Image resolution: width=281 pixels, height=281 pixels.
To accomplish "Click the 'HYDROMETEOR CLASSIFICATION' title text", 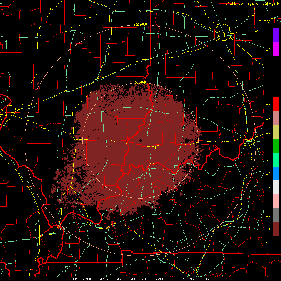I will (x=110, y=279).
